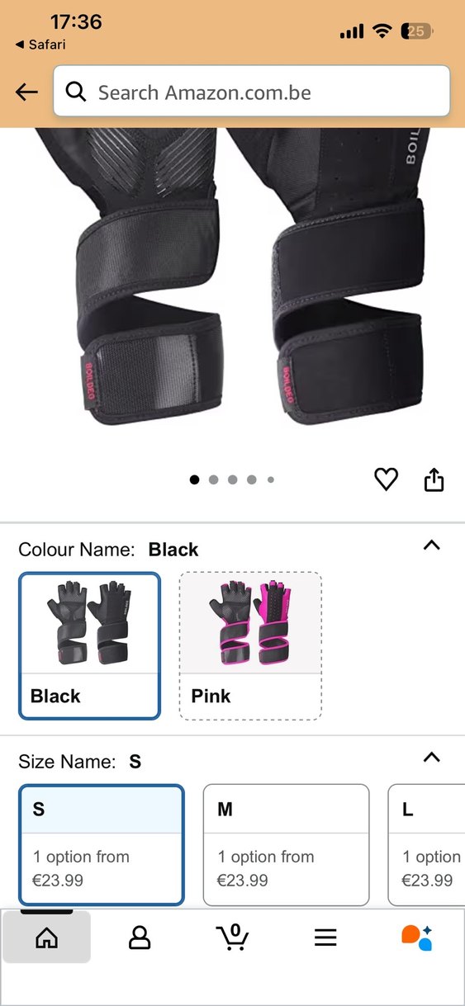Open the hamburger menu icon

(325, 938)
